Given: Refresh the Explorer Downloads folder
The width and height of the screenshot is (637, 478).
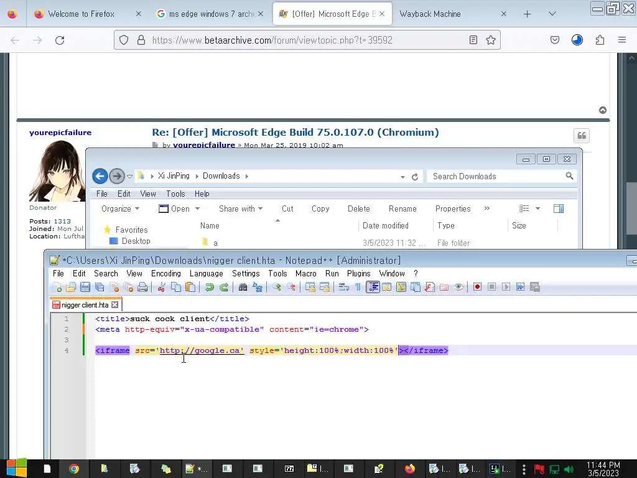Looking at the screenshot, I should tap(415, 177).
